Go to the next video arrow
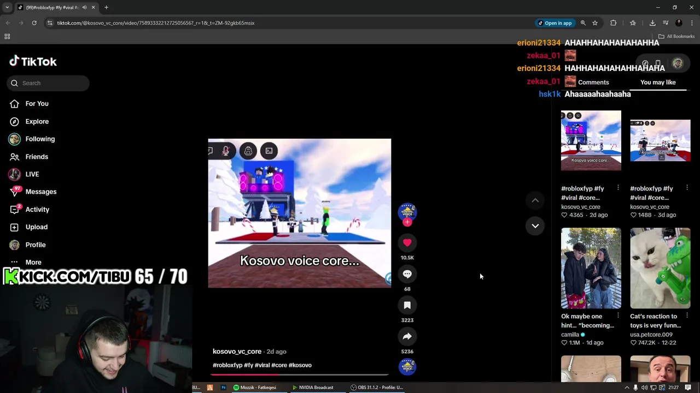The width and height of the screenshot is (700, 393). (535, 225)
